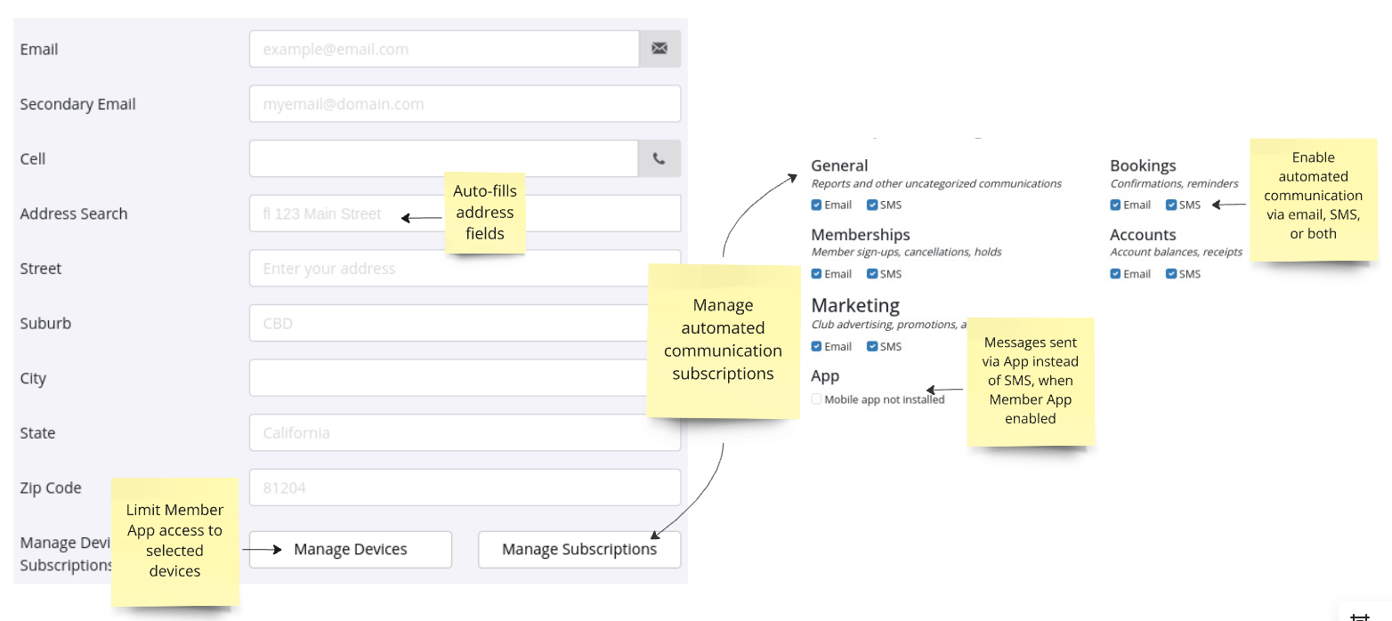This screenshot has width=1392, height=621.
Task: Click the phone icon beside Cell field
Action: 659,159
